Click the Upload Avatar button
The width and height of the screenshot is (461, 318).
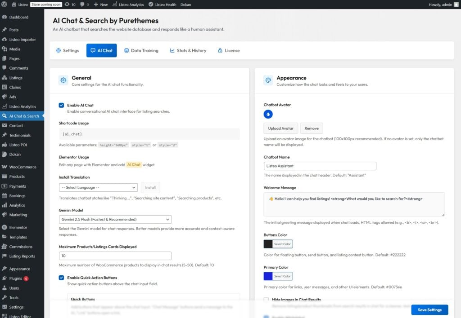(x=280, y=128)
